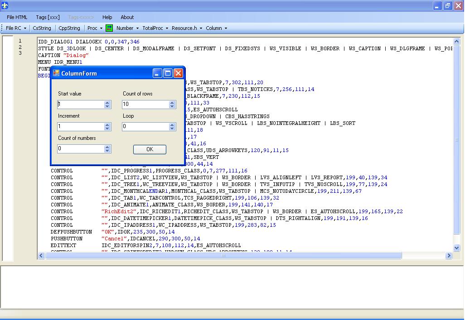The image size is (465, 320).
Task: Click the application logo in title bar
Action: click(5, 6)
